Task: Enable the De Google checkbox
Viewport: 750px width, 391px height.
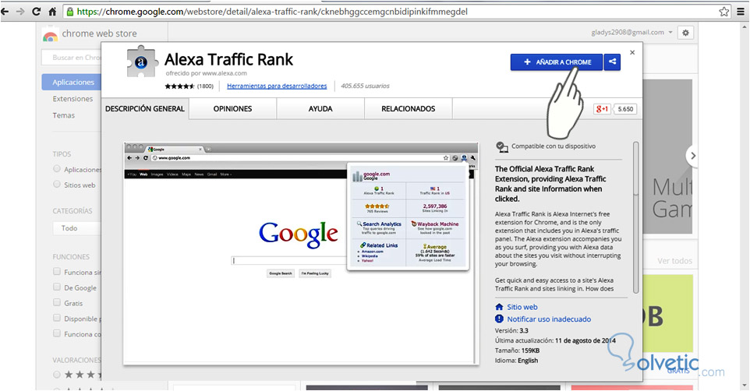Action: click(x=57, y=287)
